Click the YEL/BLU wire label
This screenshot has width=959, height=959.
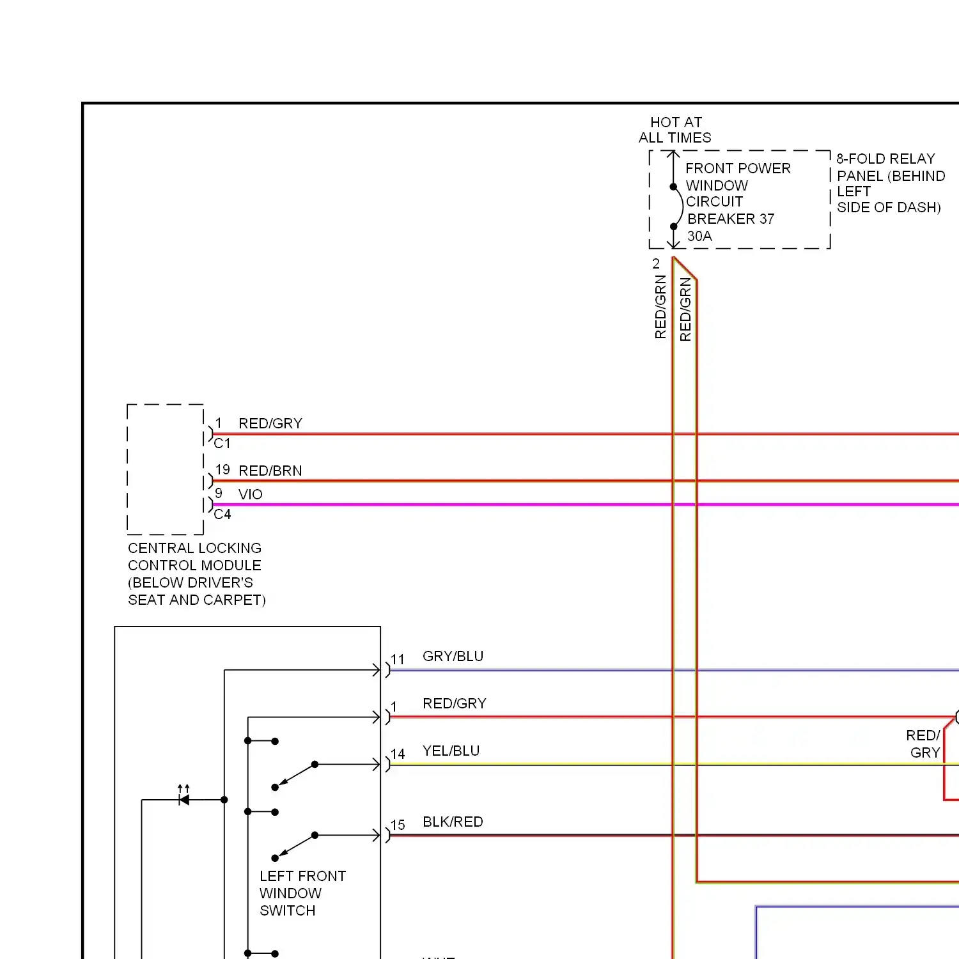451,751
